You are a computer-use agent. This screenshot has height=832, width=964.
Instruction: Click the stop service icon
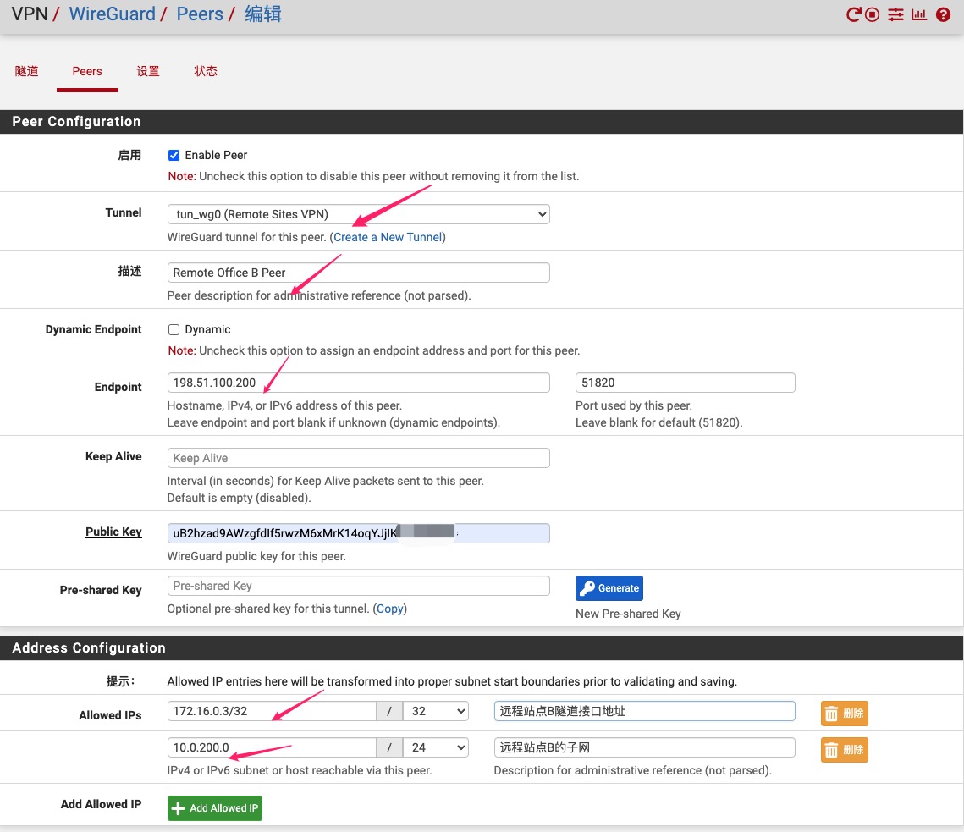click(x=873, y=14)
